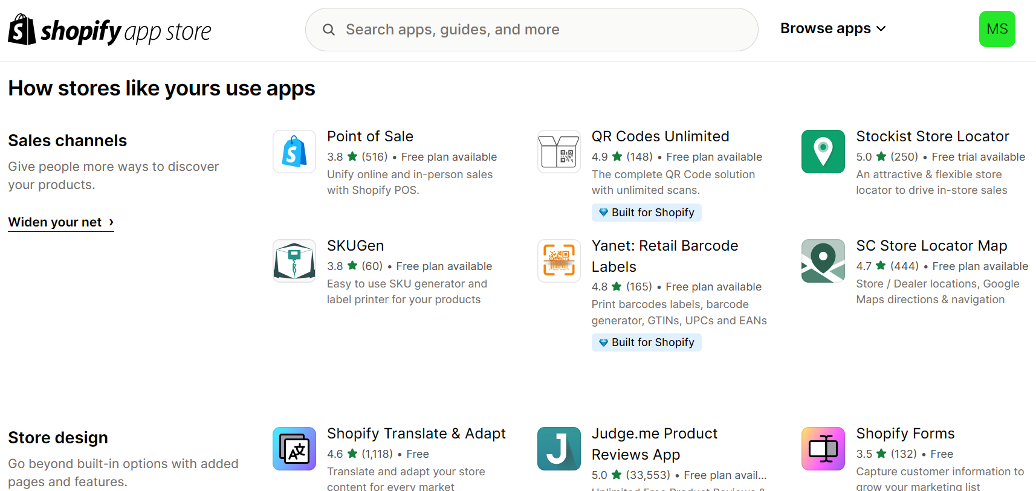1036x491 pixels.
Task: Click the SKUGen app icon
Action: [294, 261]
